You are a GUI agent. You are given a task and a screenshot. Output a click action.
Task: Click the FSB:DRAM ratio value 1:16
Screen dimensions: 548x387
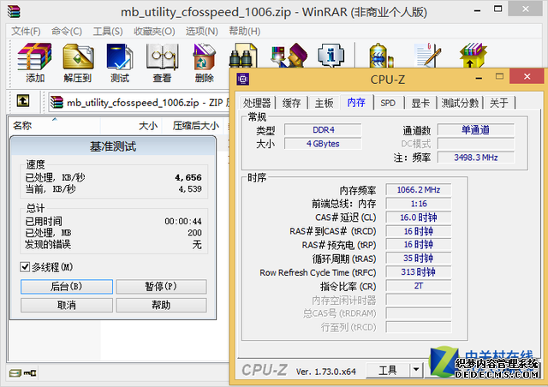click(419, 204)
